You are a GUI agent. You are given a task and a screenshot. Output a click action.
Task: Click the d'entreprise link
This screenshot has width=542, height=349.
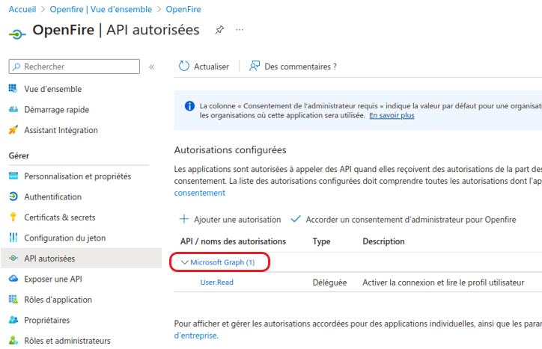point(195,336)
